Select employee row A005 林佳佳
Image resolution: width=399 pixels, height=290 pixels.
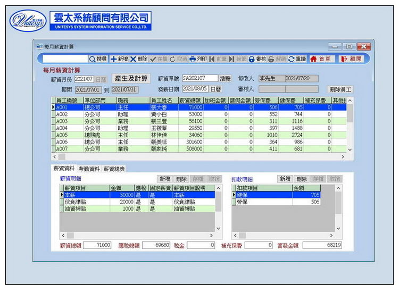coord(199,135)
